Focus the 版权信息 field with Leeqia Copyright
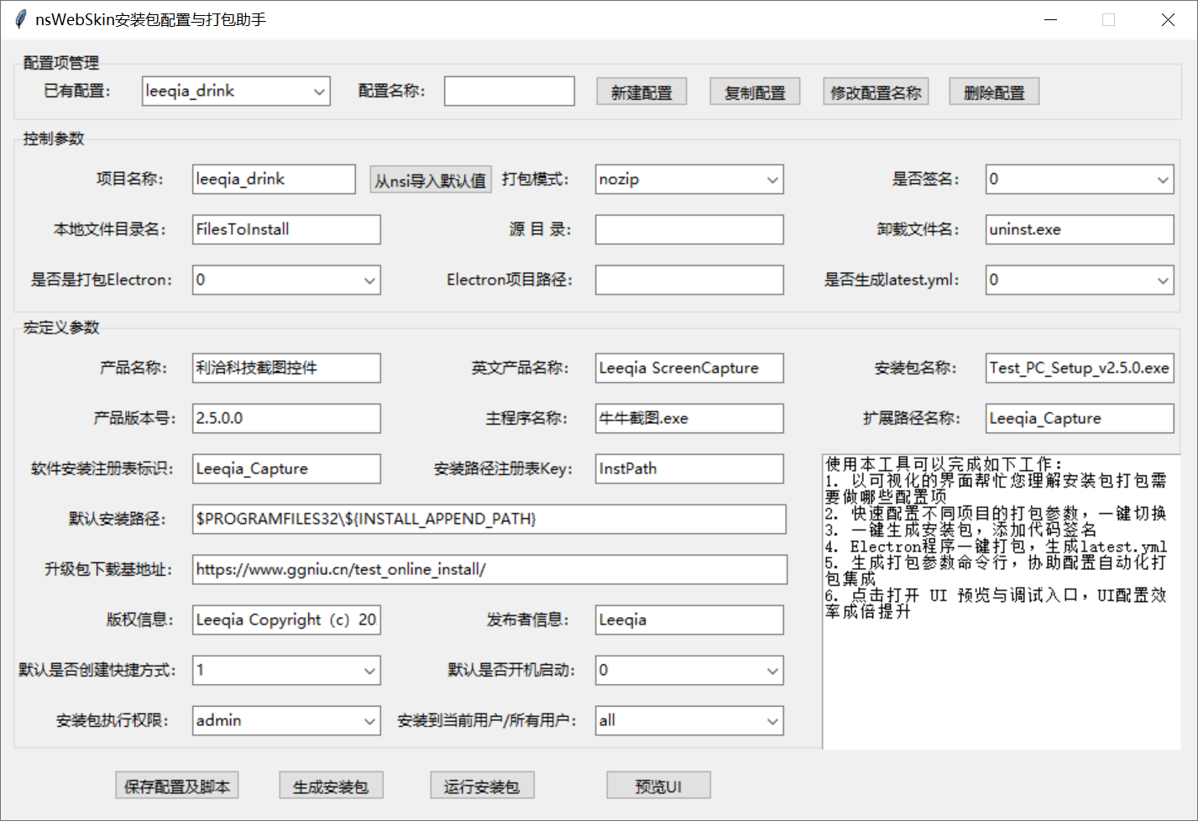 click(286, 620)
